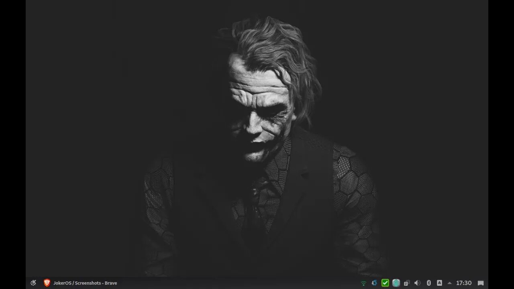Viewport: 514px width, 289px height.
Task: Open the removable device eject tray icon
Action: coord(439,283)
